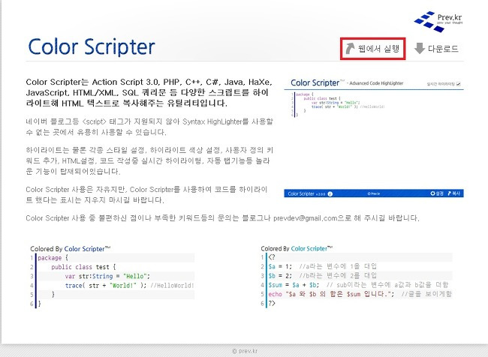The height and width of the screenshot is (357, 488).
Task: Click the "<?" opening tag line
Action: 272,257
